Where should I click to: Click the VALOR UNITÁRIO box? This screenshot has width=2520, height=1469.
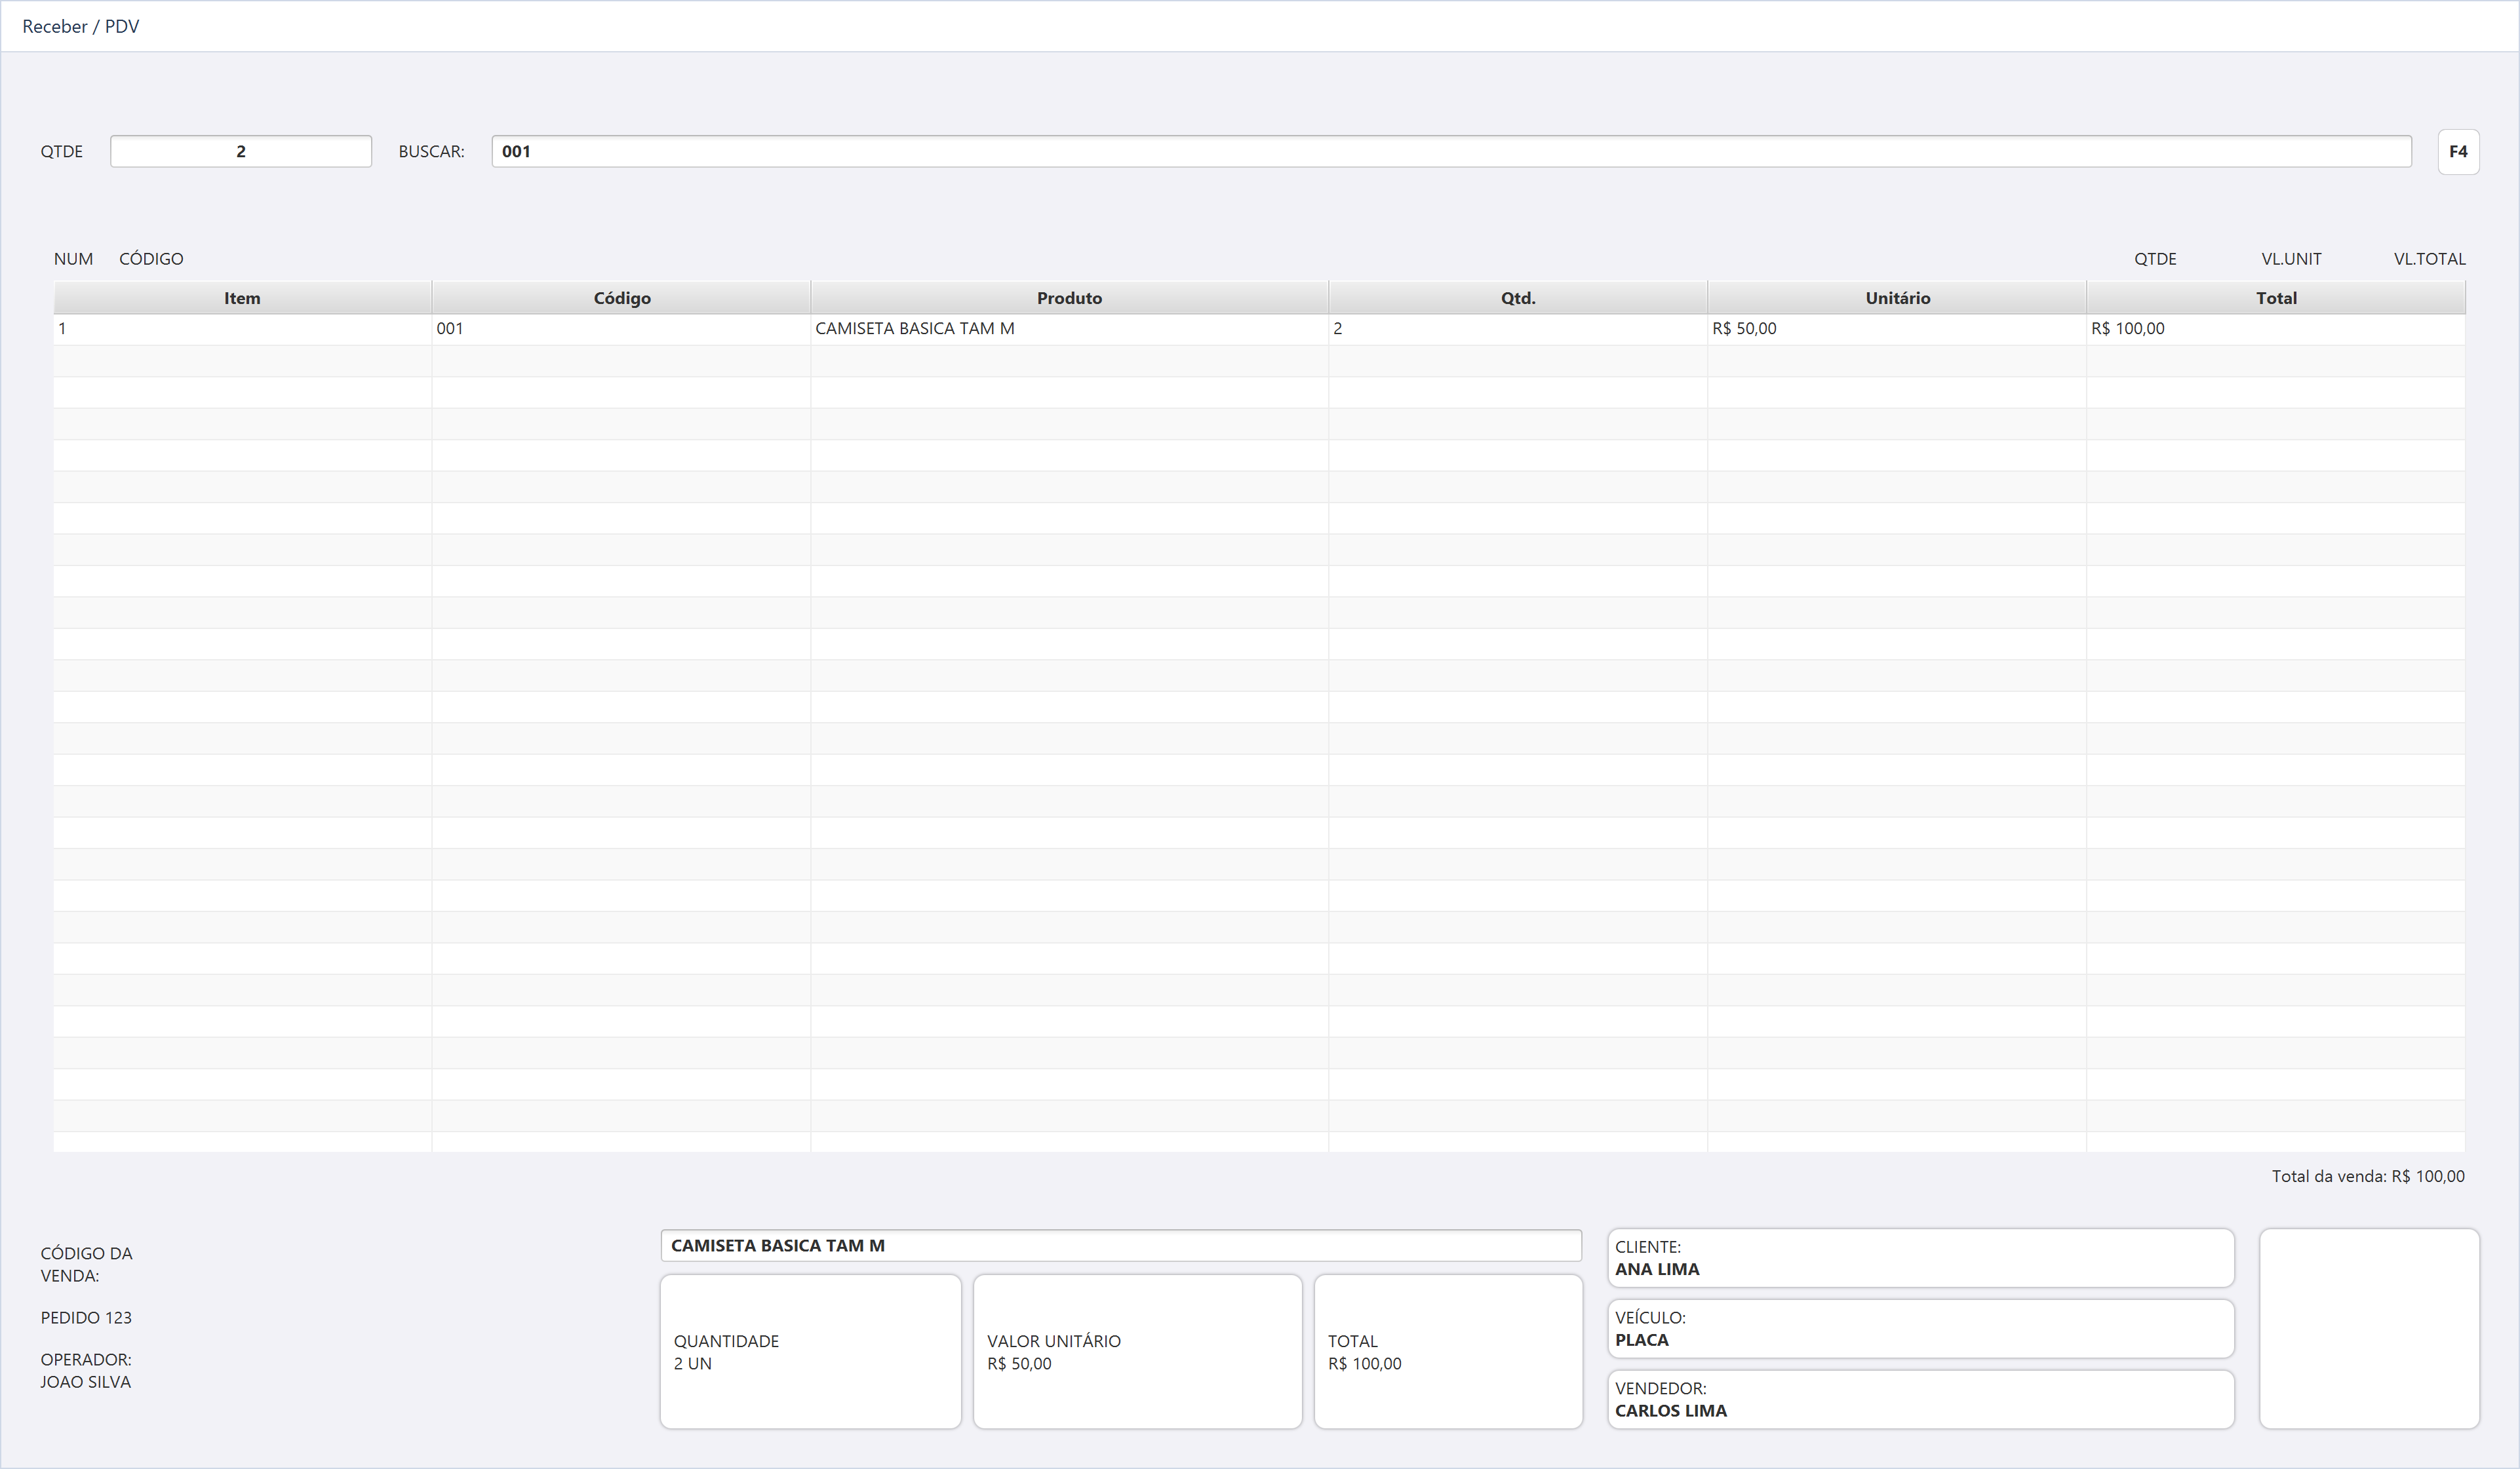(x=1138, y=1352)
